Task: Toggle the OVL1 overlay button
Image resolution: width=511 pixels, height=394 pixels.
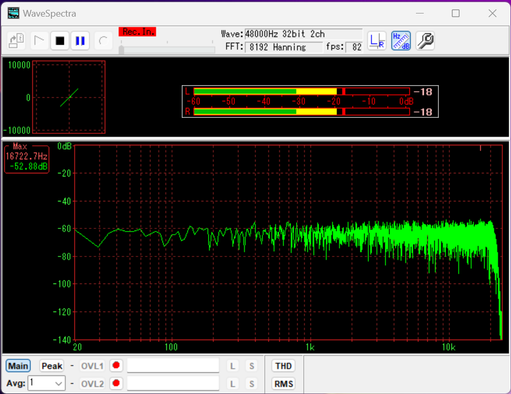Action: [92, 366]
